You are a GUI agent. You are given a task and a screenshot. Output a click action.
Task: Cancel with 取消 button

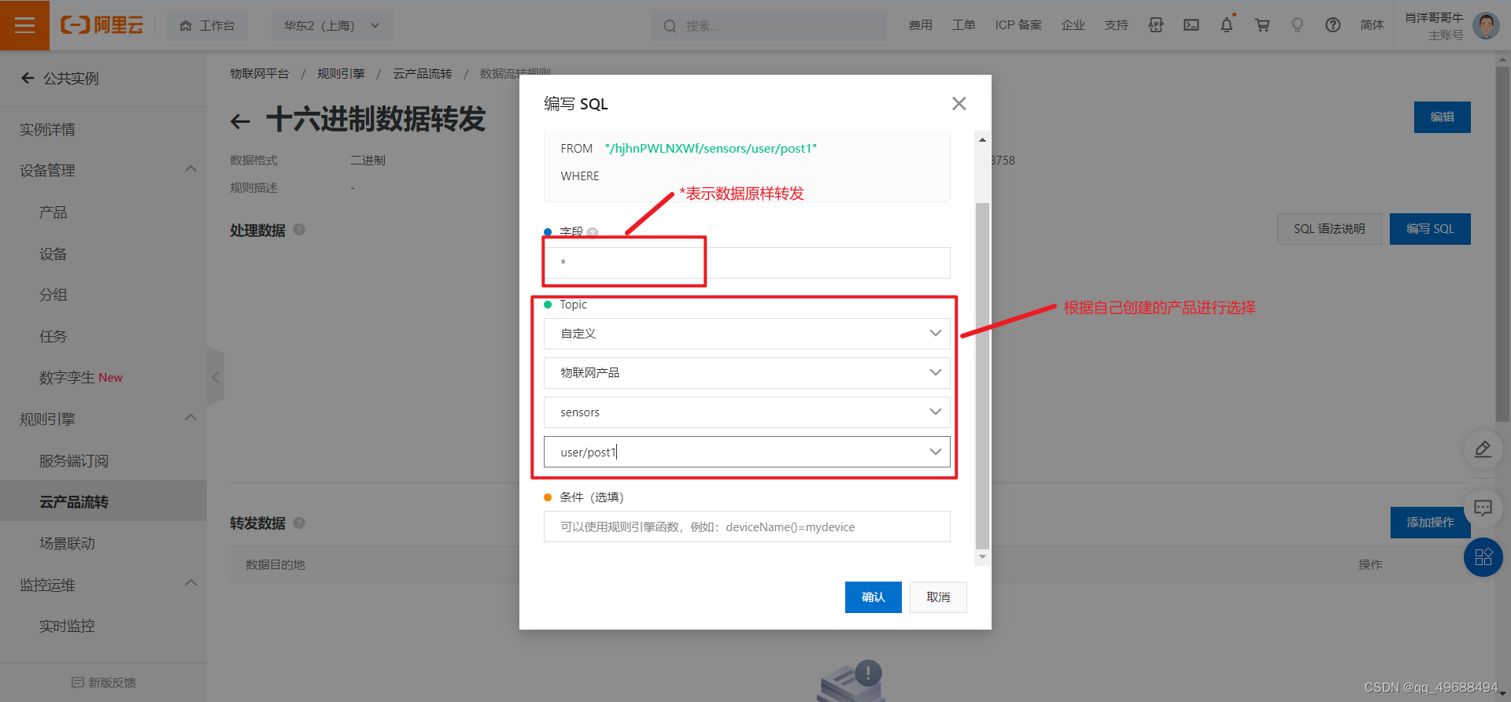[x=938, y=597]
